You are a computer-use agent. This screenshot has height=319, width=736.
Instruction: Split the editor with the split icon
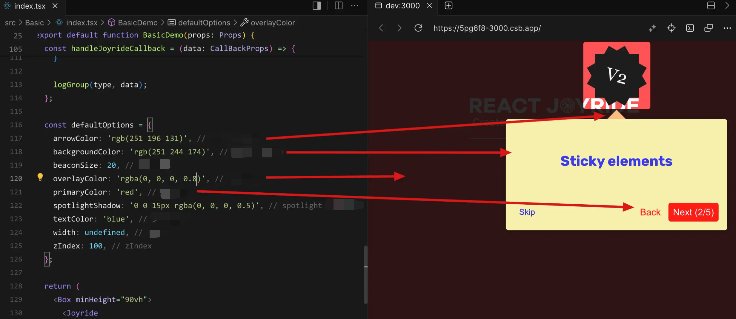[339, 6]
